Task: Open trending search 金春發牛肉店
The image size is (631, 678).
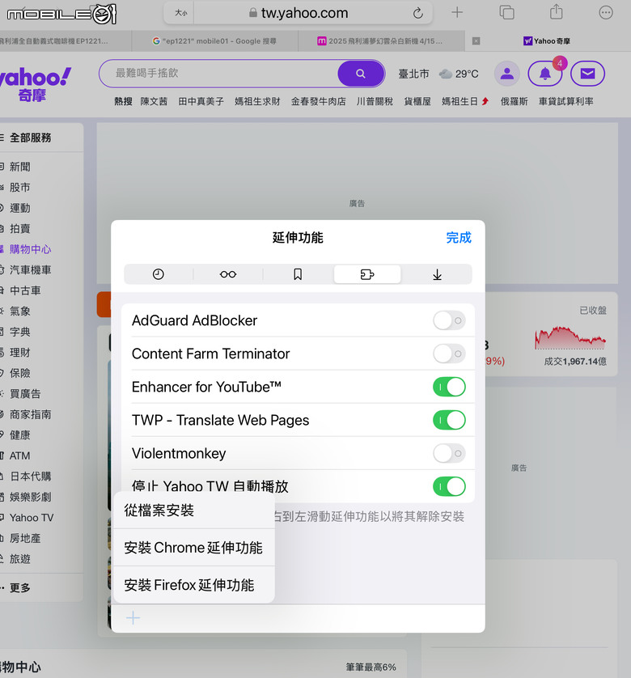Action: tap(318, 101)
